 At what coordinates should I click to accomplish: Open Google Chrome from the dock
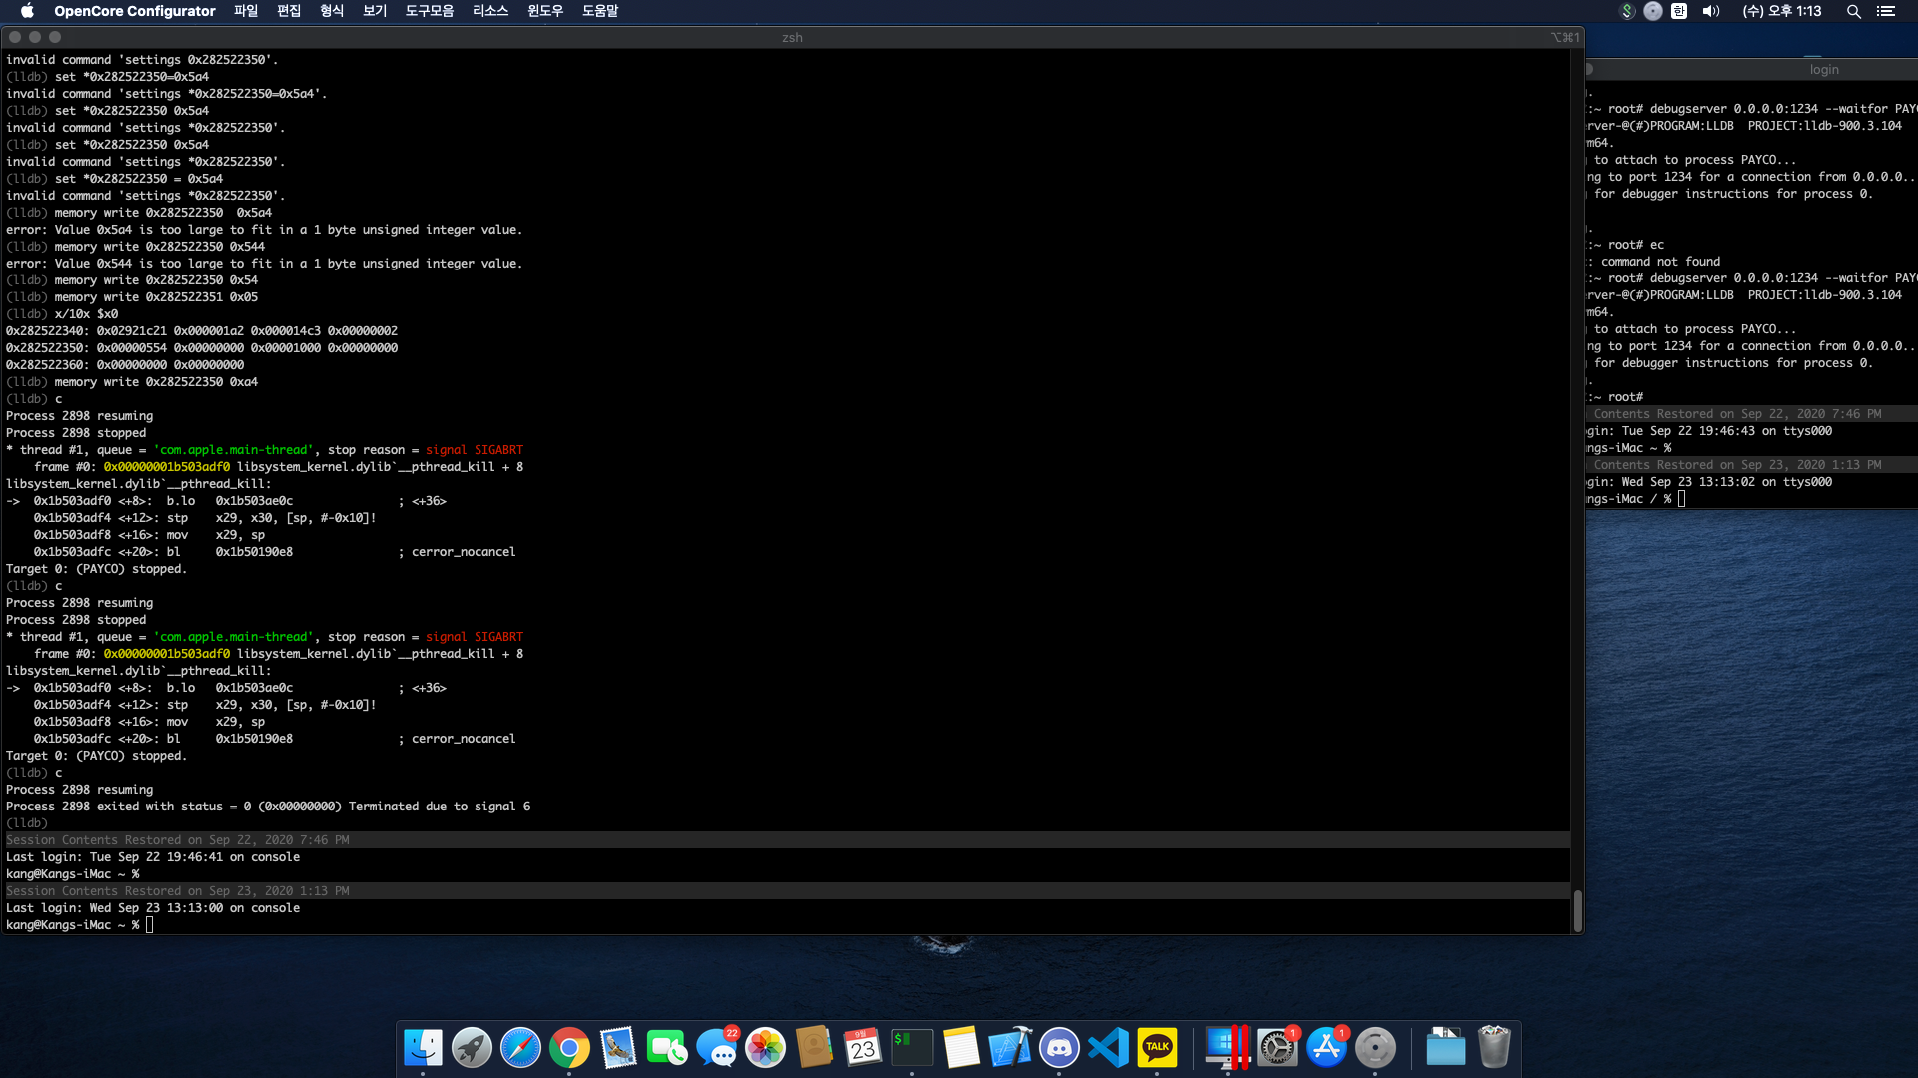click(569, 1047)
